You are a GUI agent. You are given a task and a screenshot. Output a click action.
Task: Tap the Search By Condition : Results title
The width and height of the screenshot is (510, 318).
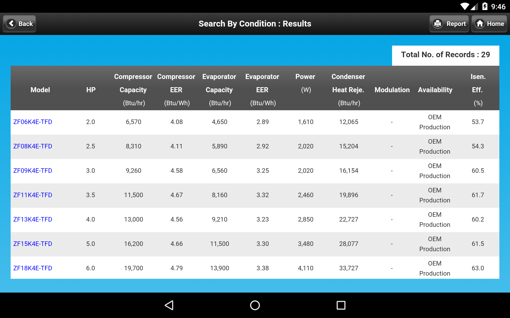click(255, 24)
